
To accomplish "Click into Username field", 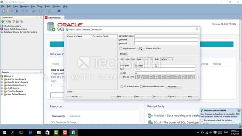I will click(x=166, y=40).
